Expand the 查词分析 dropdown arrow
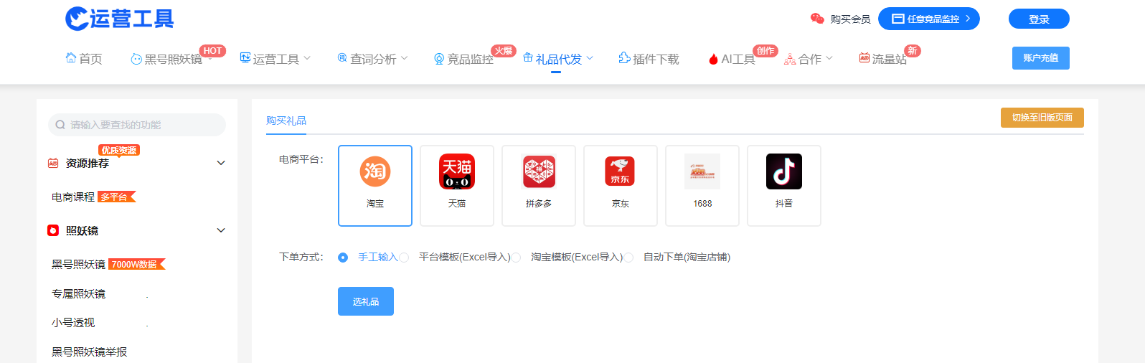This screenshot has width=1145, height=363. (404, 58)
